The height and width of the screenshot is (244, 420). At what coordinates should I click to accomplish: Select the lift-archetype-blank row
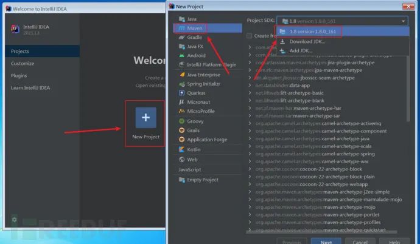pos(326,101)
